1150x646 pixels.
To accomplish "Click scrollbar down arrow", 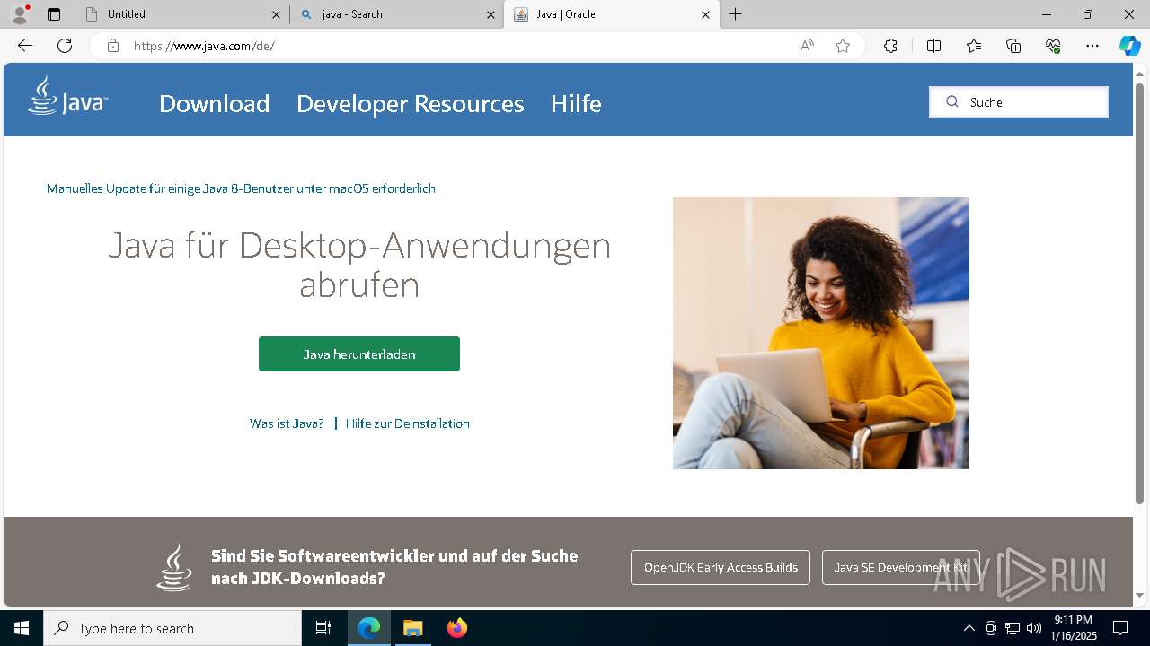I will [1140, 596].
